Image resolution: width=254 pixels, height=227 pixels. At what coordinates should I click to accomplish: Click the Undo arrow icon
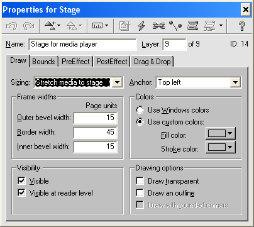11,26
